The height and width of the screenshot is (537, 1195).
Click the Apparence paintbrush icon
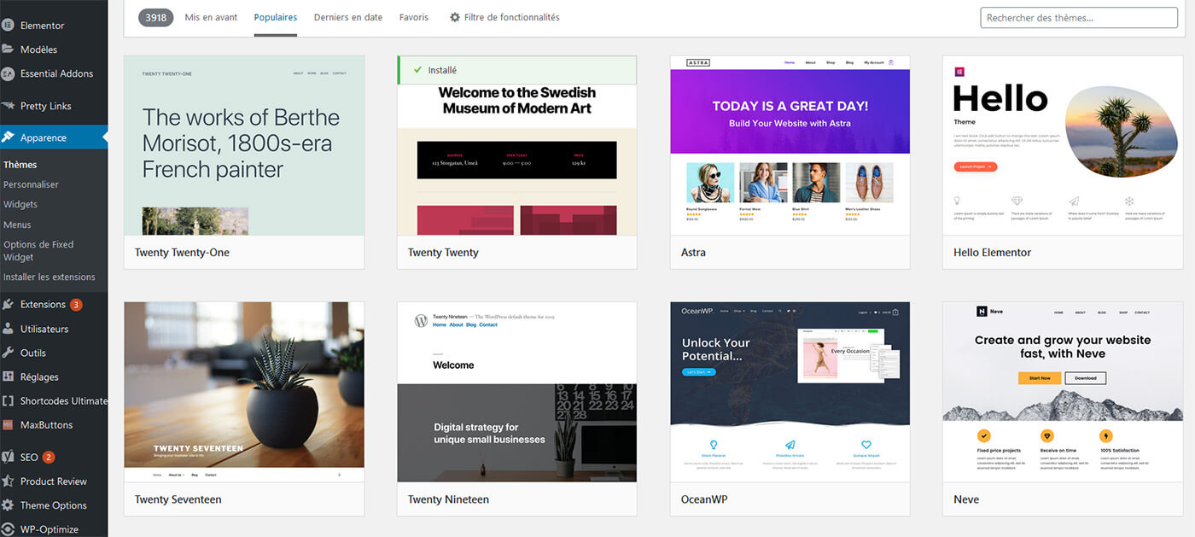(8, 137)
